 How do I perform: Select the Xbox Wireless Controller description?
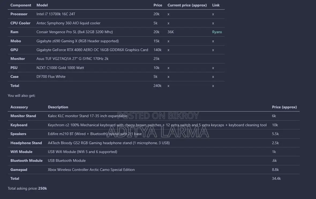pyautogui.click(x=91, y=170)
